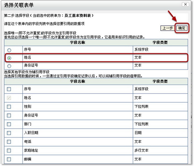The width and height of the screenshot is (194, 166).
Task: Click 下拉列表 type in 部门 row
Action: [141, 124]
